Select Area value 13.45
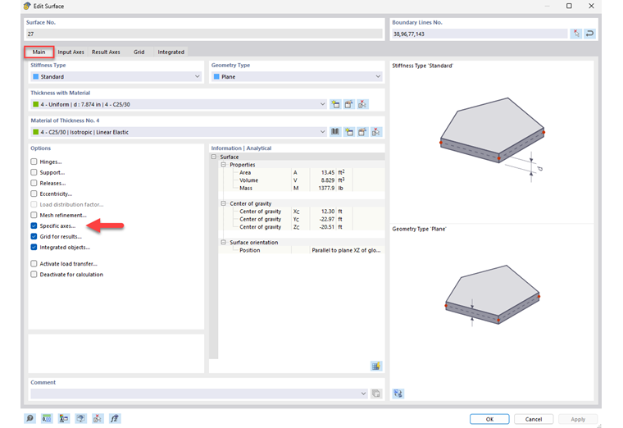The width and height of the screenshot is (623, 428). pyautogui.click(x=327, y=172)
